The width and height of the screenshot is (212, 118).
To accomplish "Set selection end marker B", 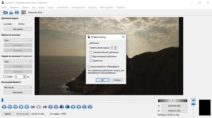I will coord(45,107).
